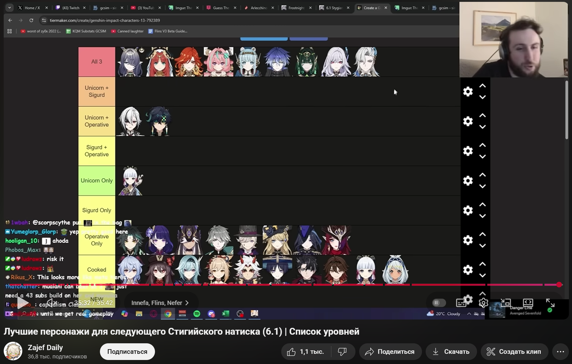Move Unicorn + Sigurd row down

tap(482, 97)
